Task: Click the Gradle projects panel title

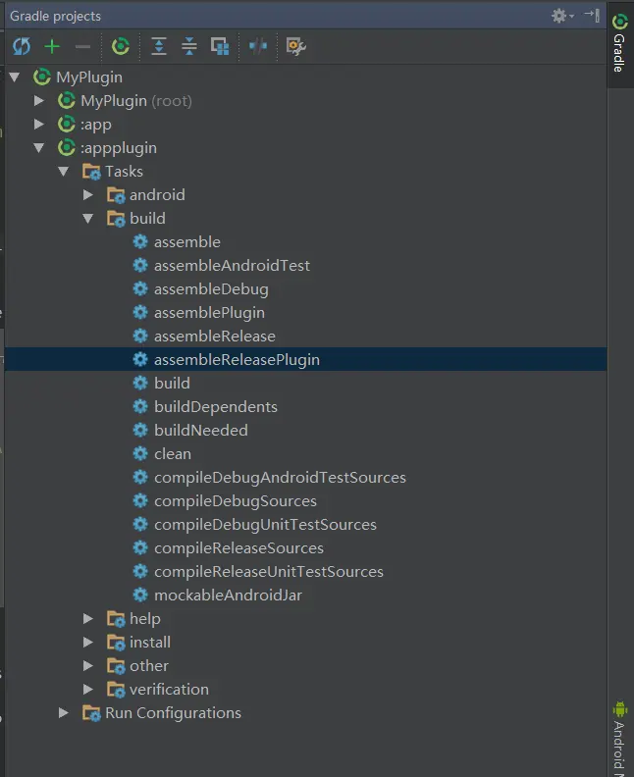Action: click(x=55, y=16)
